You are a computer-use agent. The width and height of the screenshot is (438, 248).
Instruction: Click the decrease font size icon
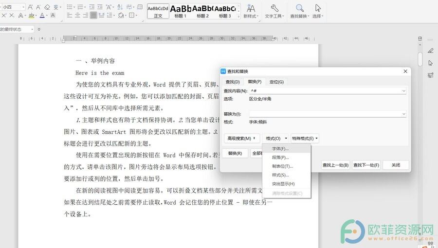38,7
